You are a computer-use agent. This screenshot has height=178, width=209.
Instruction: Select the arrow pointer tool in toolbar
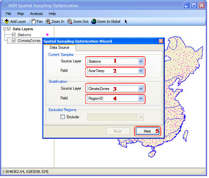coord(126,21)
